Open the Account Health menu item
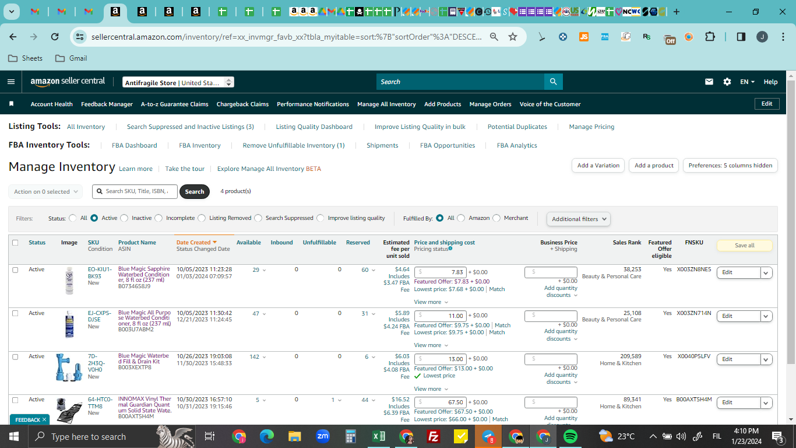 tap(52, 104)
